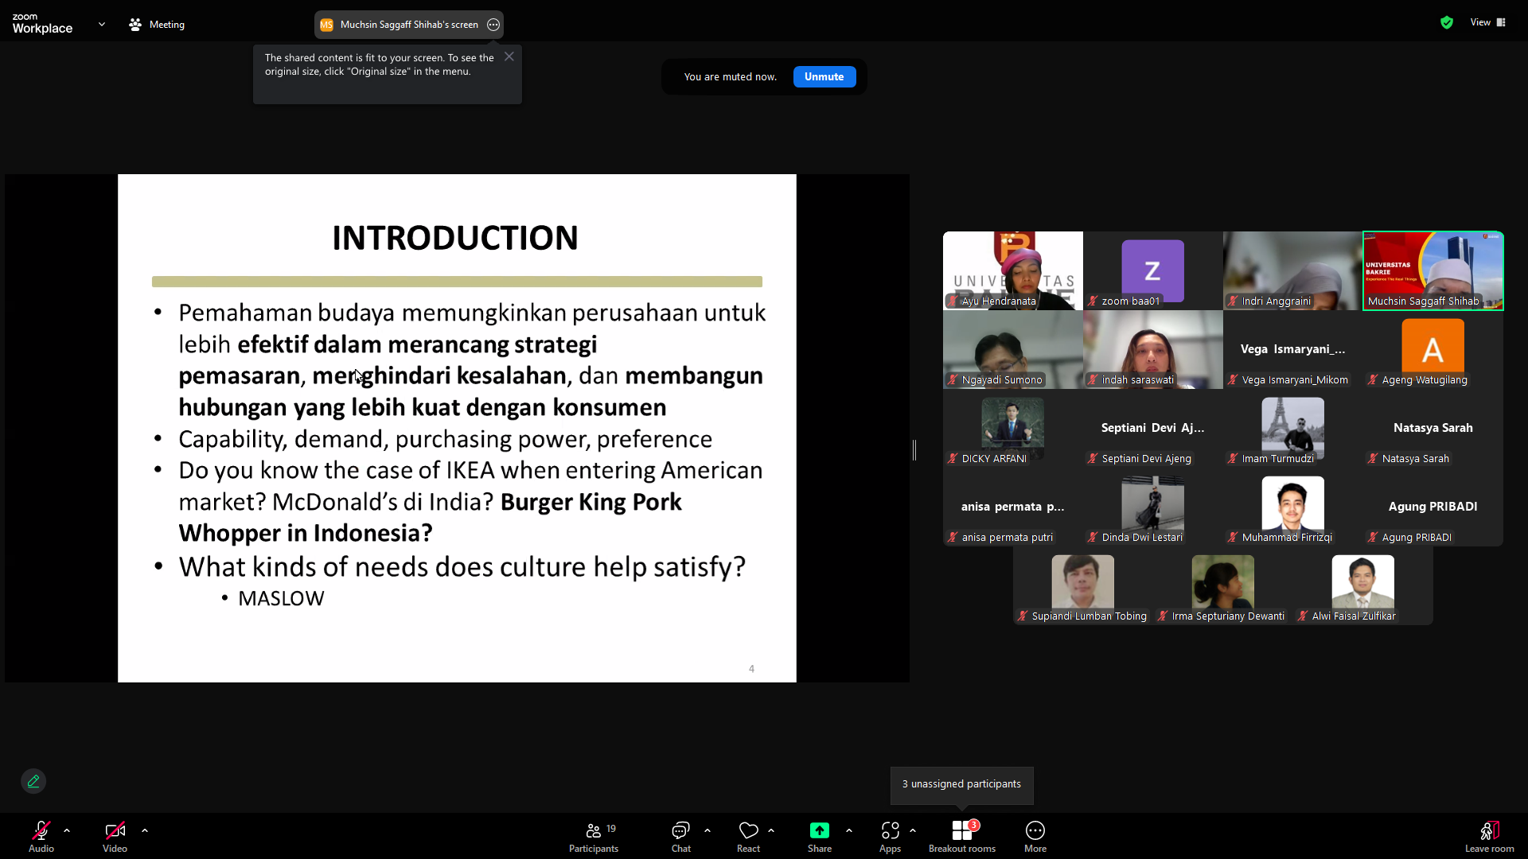Viewport: 1528px width, 859px height.
Task: Select indah saraswati's video tile
Action: tap(1153, 349)
